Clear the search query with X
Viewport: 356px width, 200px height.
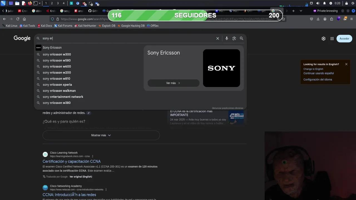(218, 38)
